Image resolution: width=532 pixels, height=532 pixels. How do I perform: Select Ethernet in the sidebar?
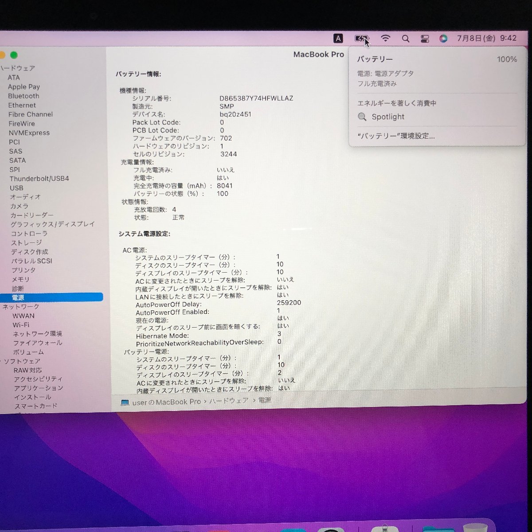click(x=22, y=105)
